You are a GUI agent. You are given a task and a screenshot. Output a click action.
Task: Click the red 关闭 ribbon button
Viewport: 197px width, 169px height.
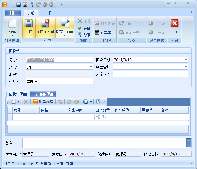175,27
